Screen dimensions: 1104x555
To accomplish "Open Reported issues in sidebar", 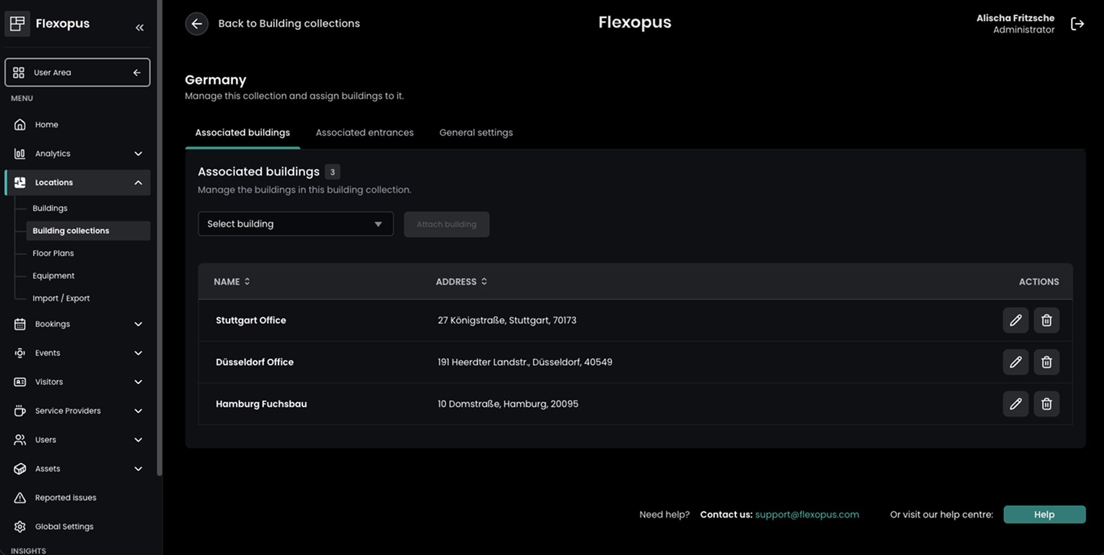I will [x=65, y=497].
